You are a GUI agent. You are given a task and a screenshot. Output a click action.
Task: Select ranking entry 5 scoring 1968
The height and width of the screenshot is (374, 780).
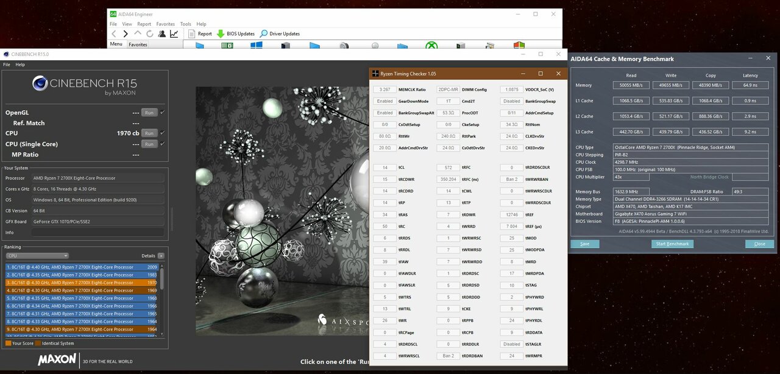tap(82, 298)
